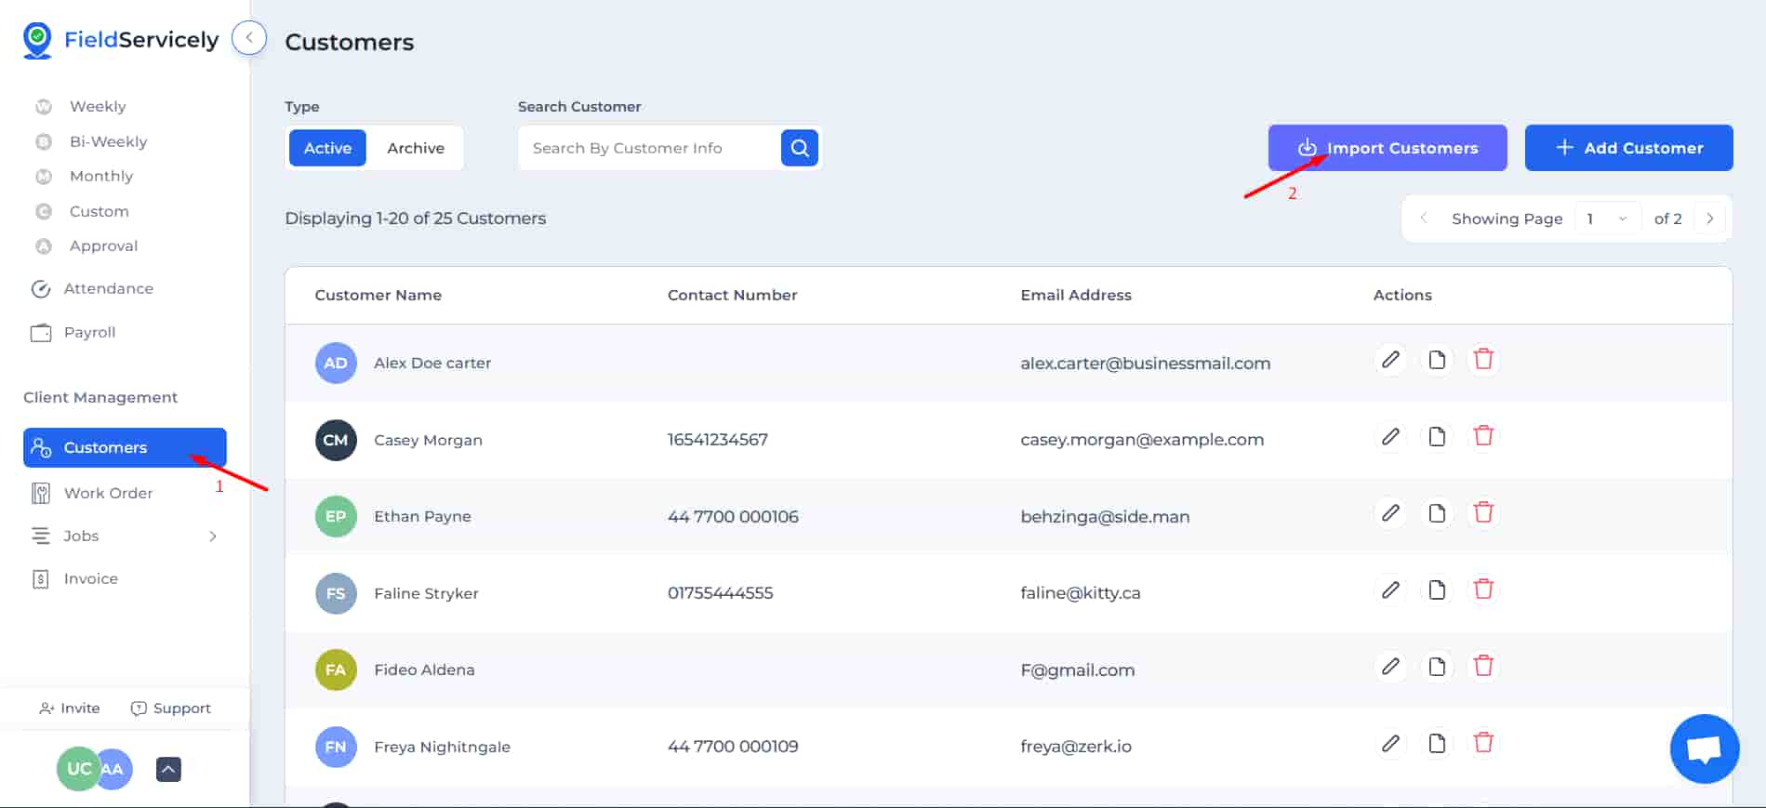
Task: Go to previous page arrow
Action: coord(1424,219)
